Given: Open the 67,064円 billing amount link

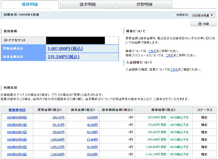Looking at the screenshot, I should tap(92, 140).
